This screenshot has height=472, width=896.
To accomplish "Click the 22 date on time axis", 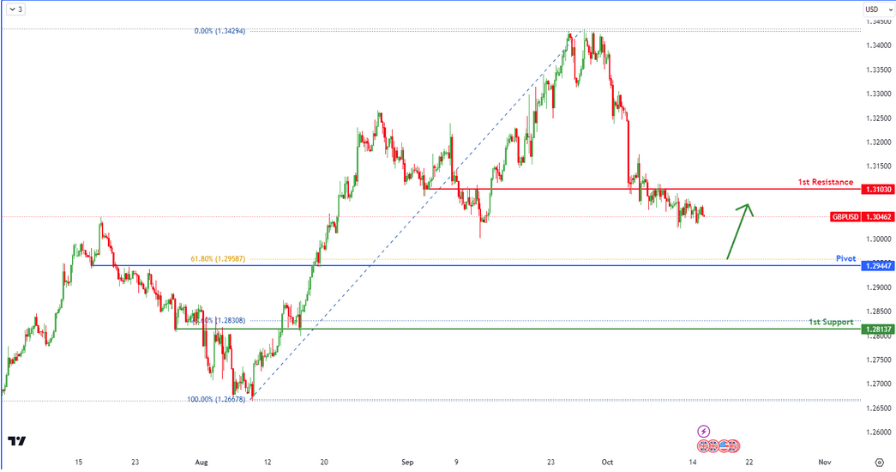I will [x=749, y=463].
